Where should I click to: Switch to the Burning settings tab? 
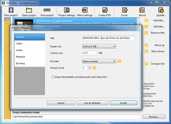coord(30,64)
